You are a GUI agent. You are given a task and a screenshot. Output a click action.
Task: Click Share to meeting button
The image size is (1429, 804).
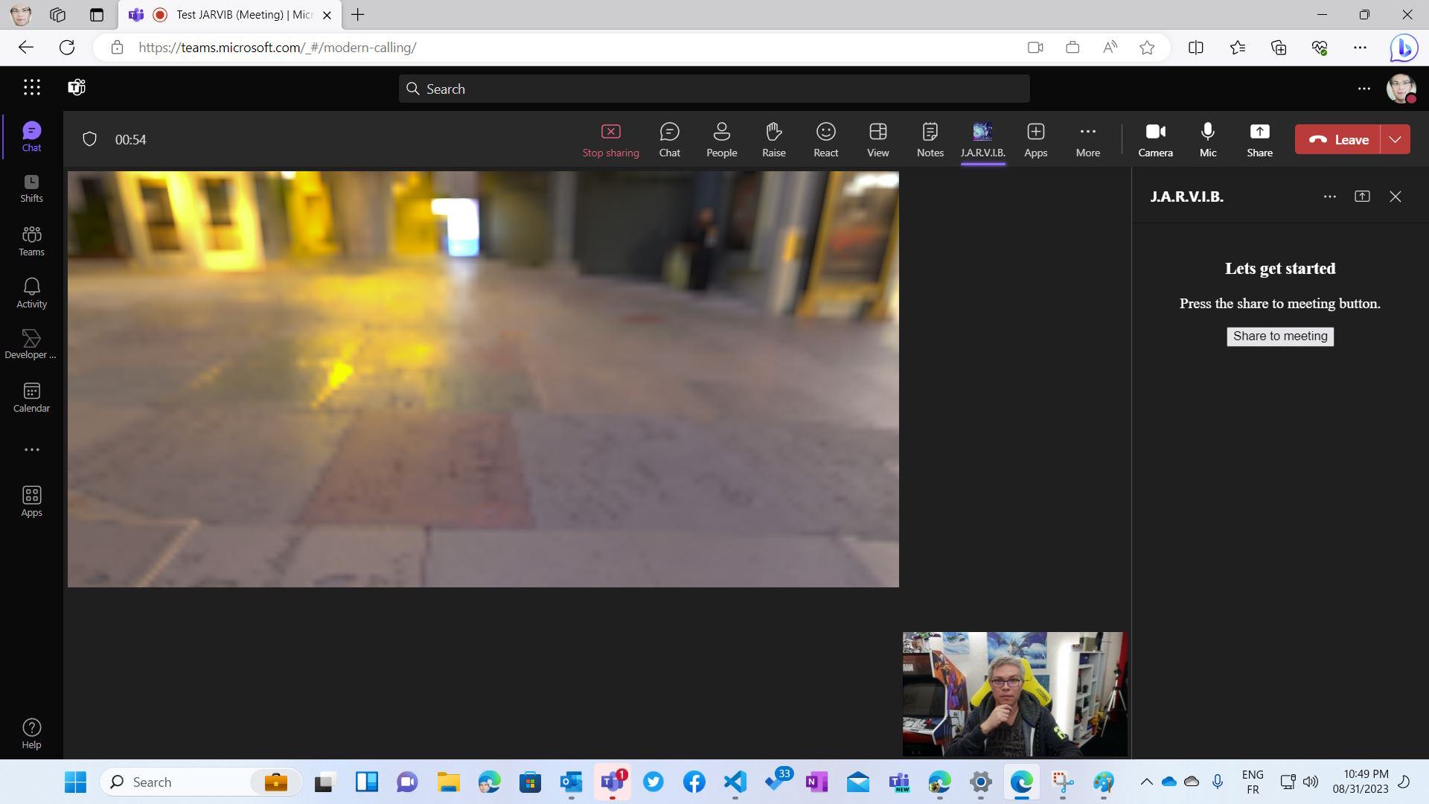[x=1280, y=336]
